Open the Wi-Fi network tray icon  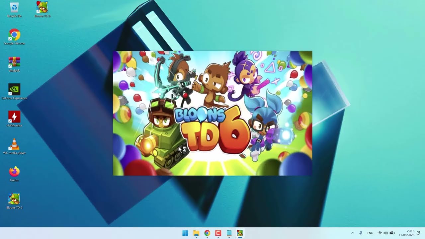coord(380,233)
